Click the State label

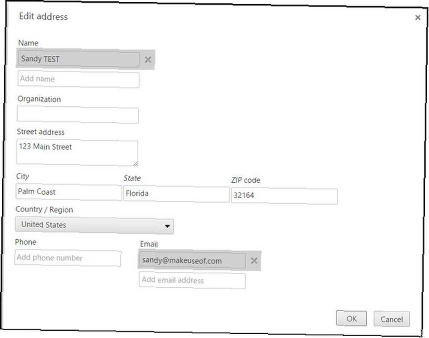pos(132,178)
